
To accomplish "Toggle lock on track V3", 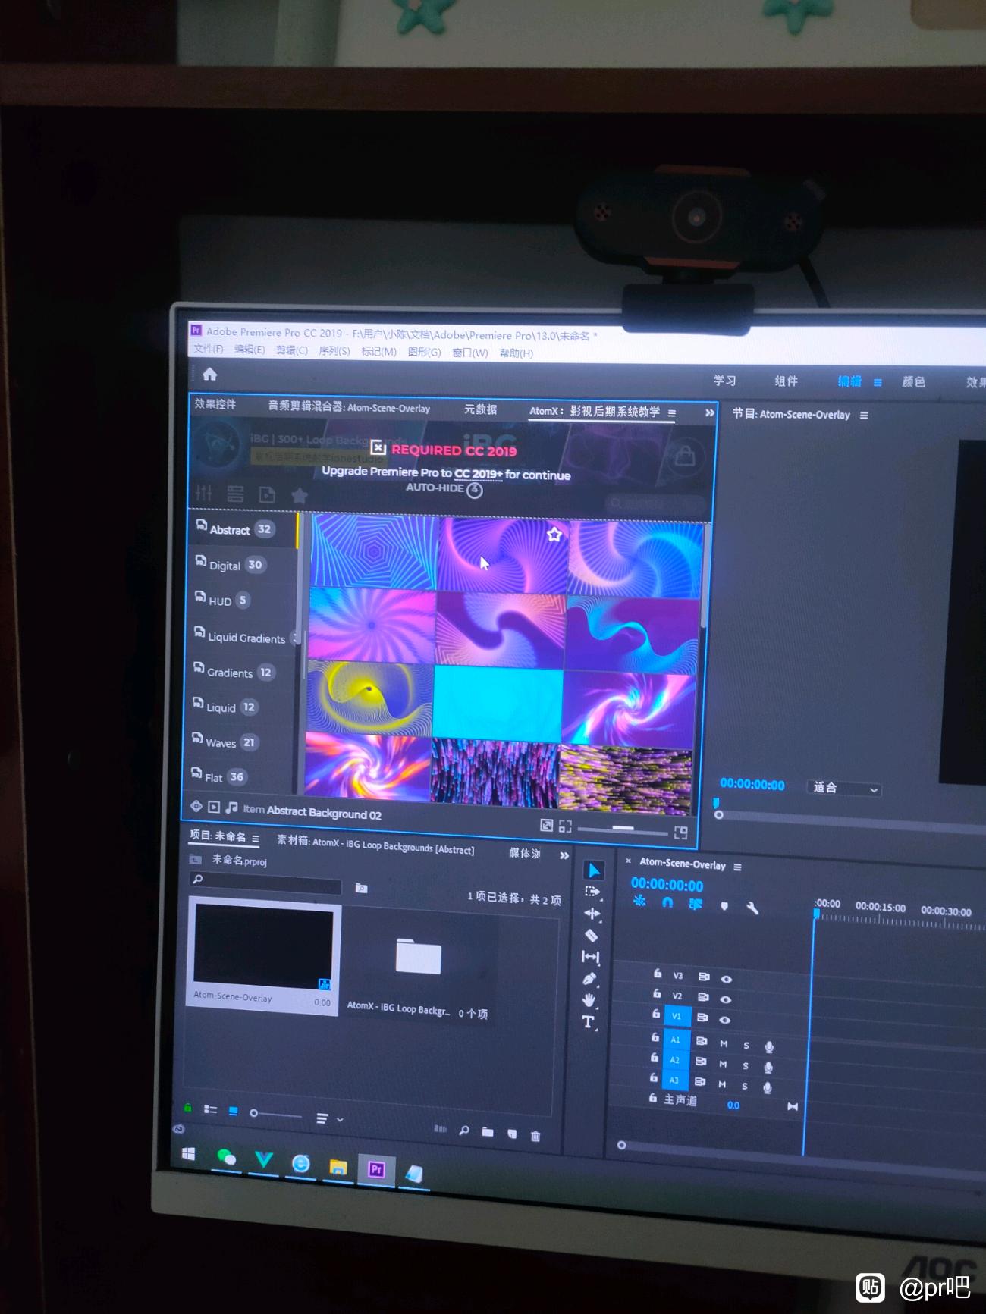I will point(658,974).
